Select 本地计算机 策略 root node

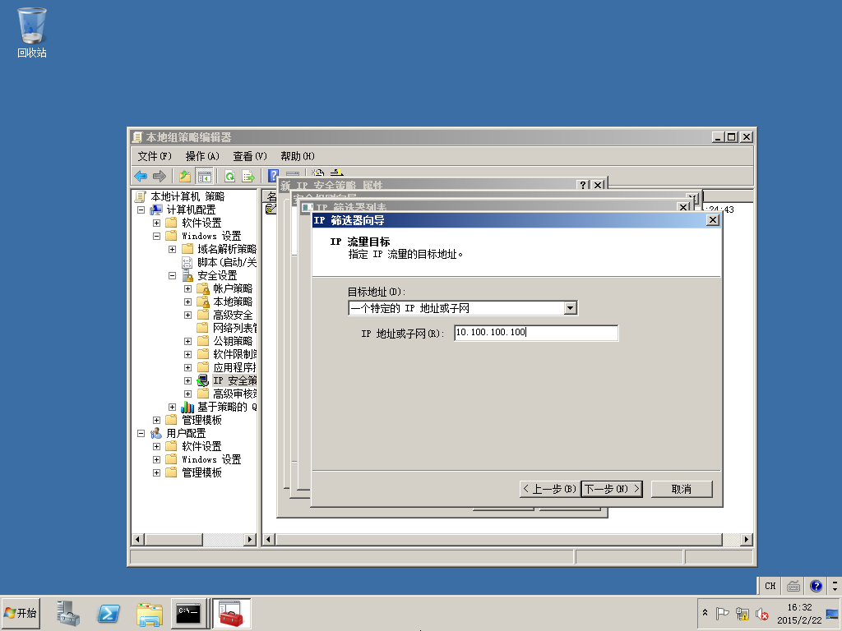187,197
